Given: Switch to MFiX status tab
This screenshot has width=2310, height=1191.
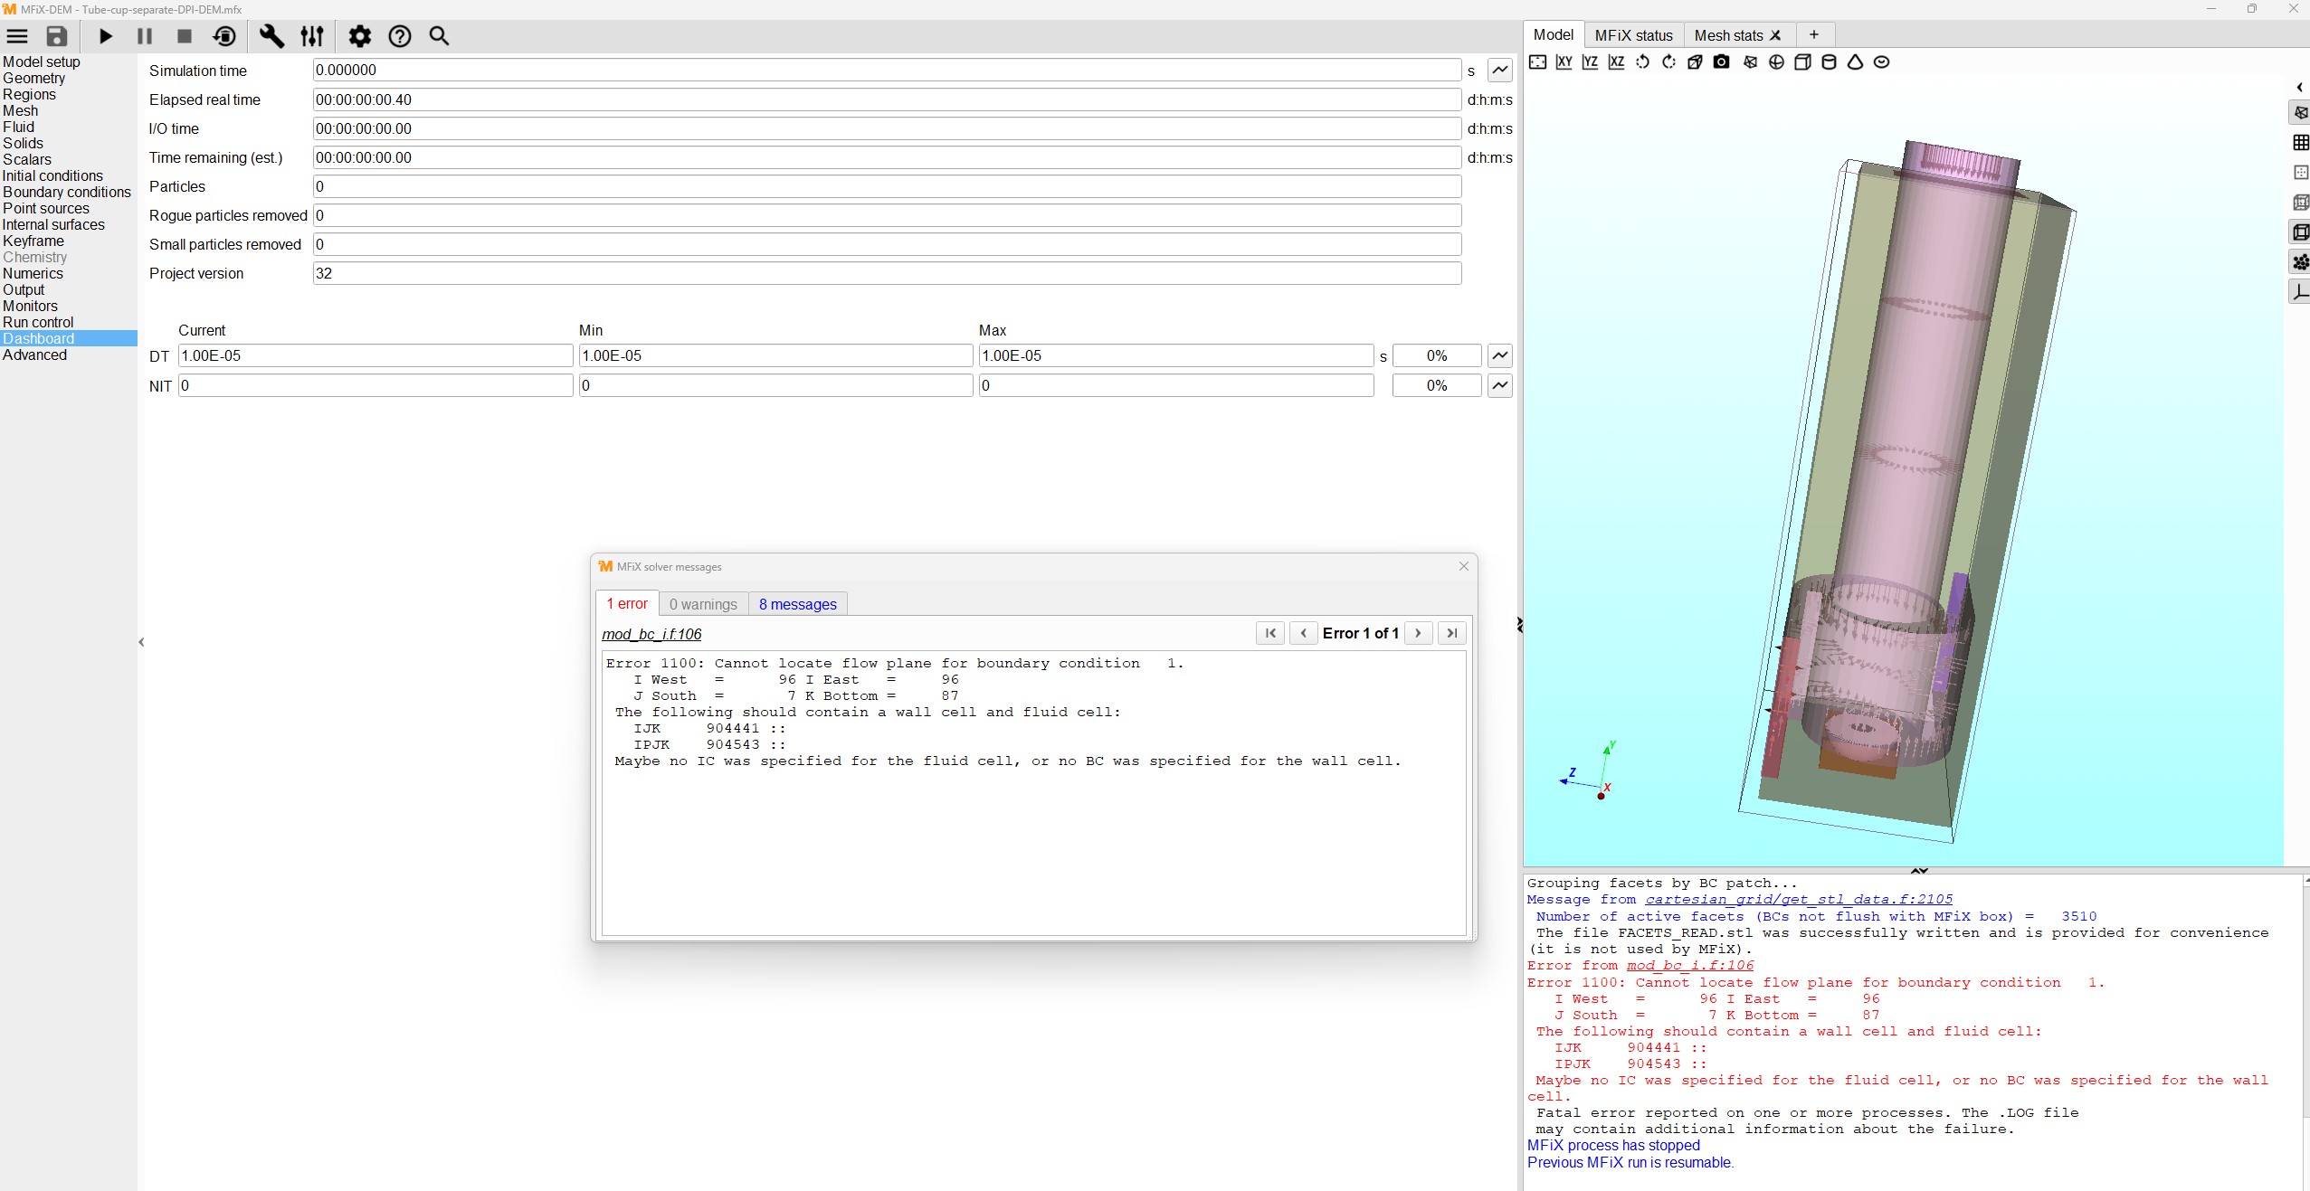Looking at the screenshot, I should (1633, 35).
